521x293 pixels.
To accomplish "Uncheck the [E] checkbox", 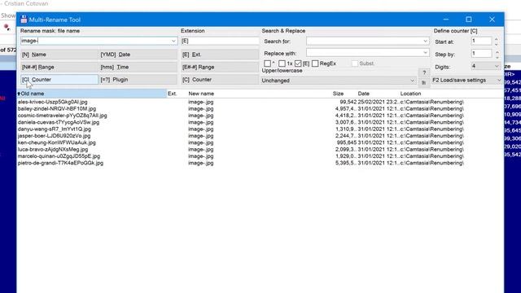I will 298,63.
